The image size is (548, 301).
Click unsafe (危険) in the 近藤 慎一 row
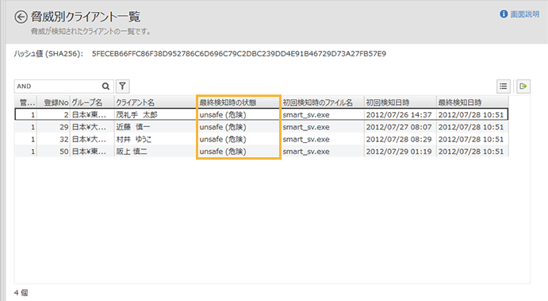coord(223,127)
